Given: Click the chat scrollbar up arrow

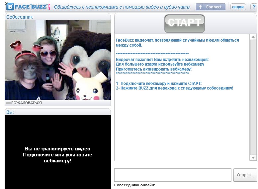Looking at the screenshot, I should coord(253,37).
